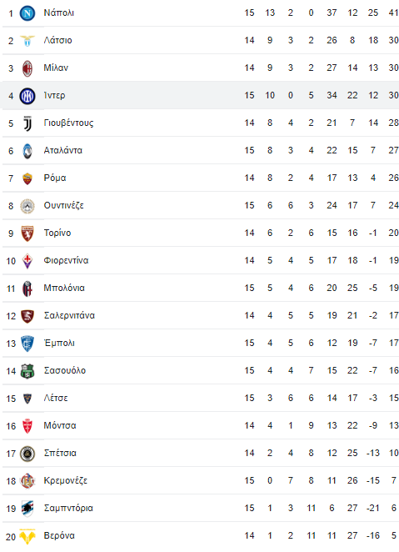The height and width of the screenshot is (552, 399).
Task: Click the Roma crest icon
Action: 27,178
